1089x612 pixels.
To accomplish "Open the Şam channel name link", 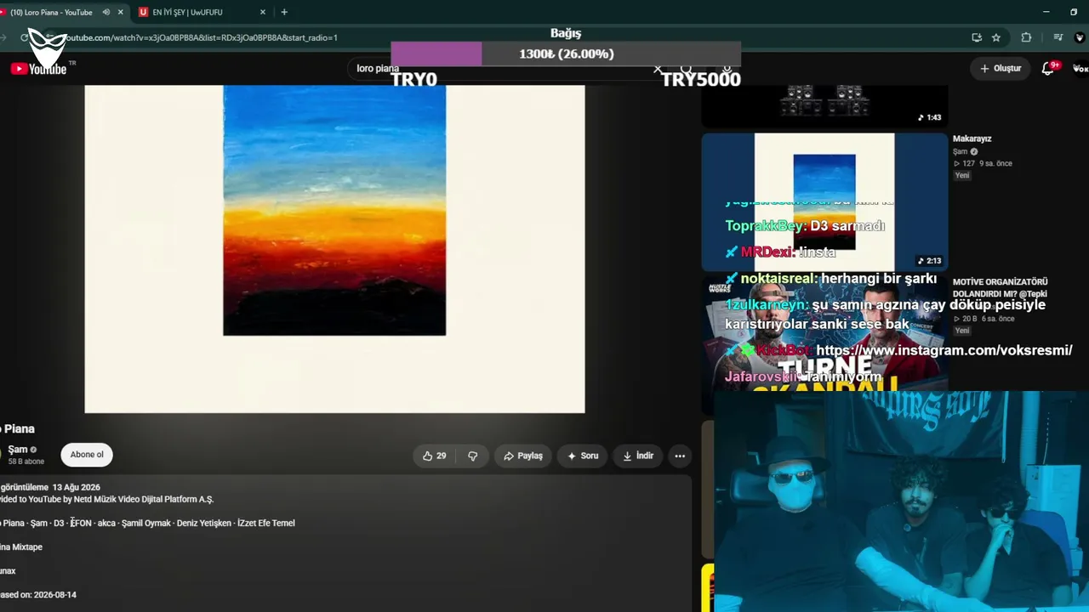I will pos(18,450).
